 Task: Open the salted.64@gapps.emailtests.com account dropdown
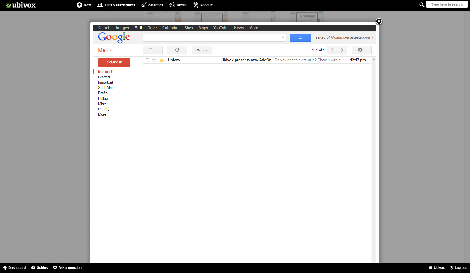pyautogui.click(x=345, y=37)
